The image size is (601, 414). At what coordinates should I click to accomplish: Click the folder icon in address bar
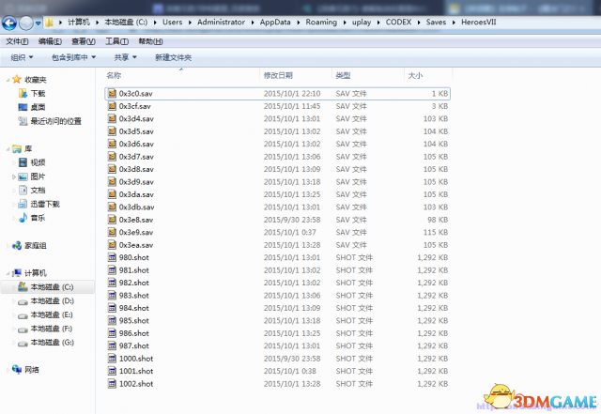49,23
